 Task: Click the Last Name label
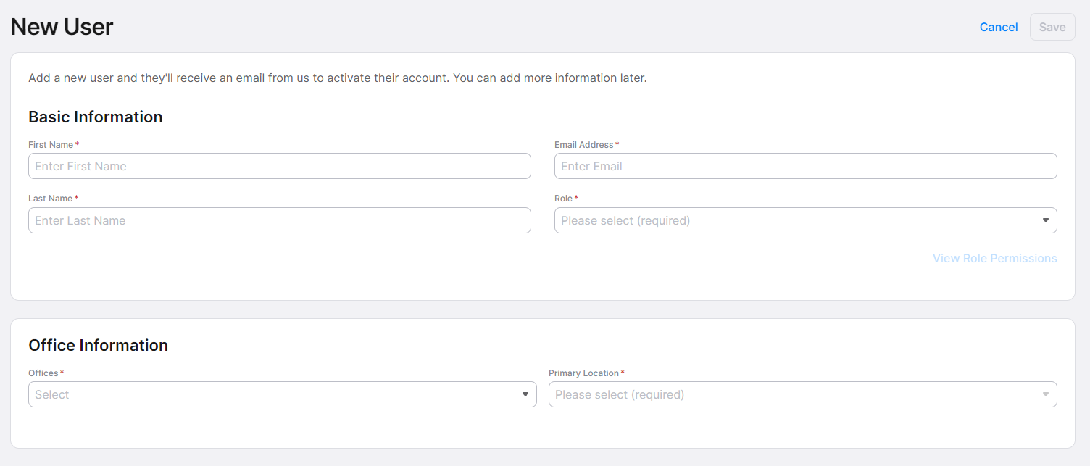(51, 199)
